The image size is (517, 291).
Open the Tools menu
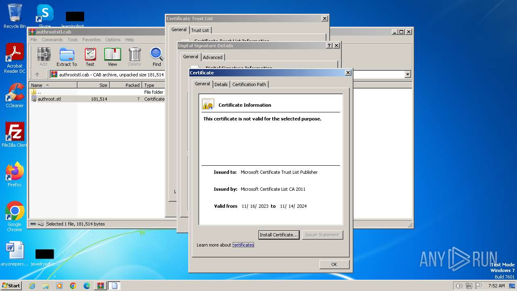coord(73,40)
